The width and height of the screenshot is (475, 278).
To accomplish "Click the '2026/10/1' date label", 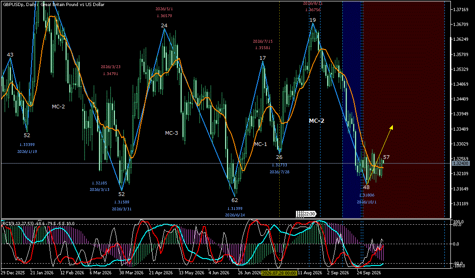I will (366, 202).
